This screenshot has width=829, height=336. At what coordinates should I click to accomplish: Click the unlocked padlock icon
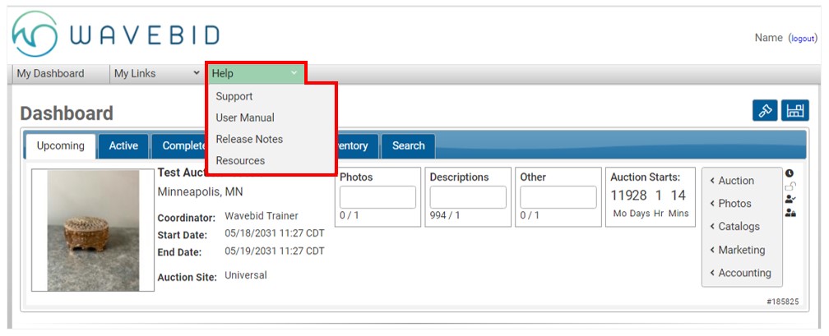790,186
